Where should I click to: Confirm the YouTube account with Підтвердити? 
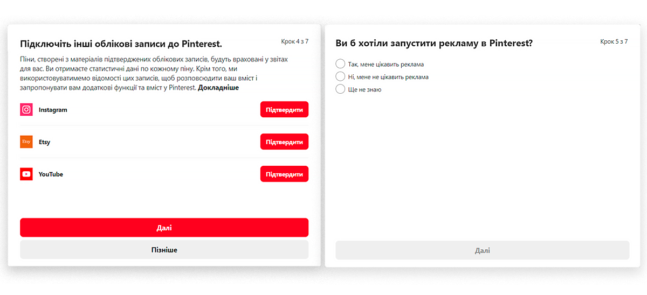coord(284,174)
